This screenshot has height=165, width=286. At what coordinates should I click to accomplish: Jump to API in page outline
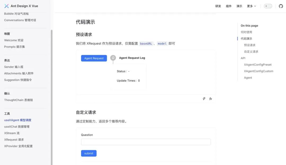tap(243, 58)
